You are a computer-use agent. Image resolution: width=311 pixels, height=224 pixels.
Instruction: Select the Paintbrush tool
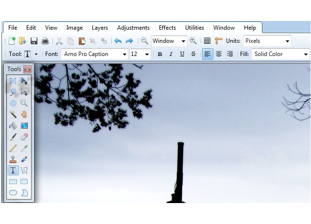[13, 137]
